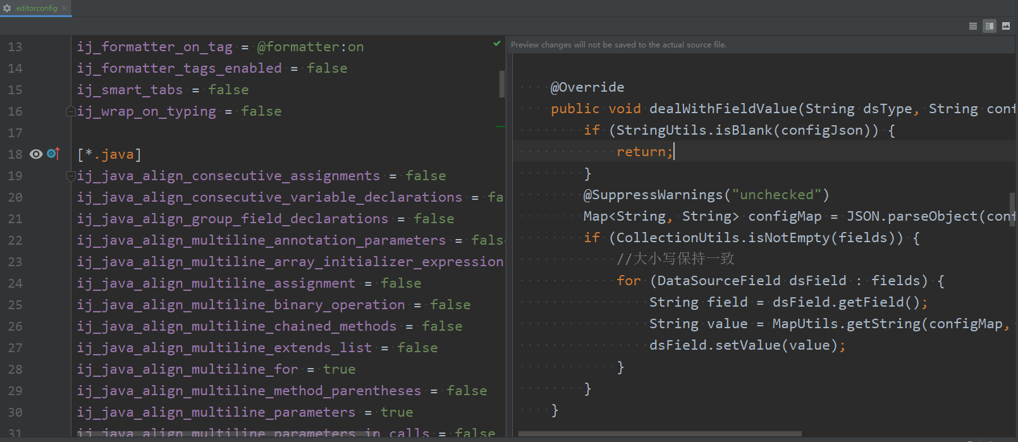
Task: Click ij_java_align_multiline_chained_methods key
Action: [237, 326]
